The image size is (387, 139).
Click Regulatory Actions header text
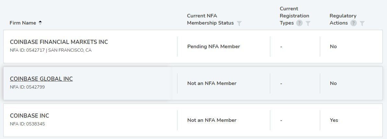(x=343, y=19)
